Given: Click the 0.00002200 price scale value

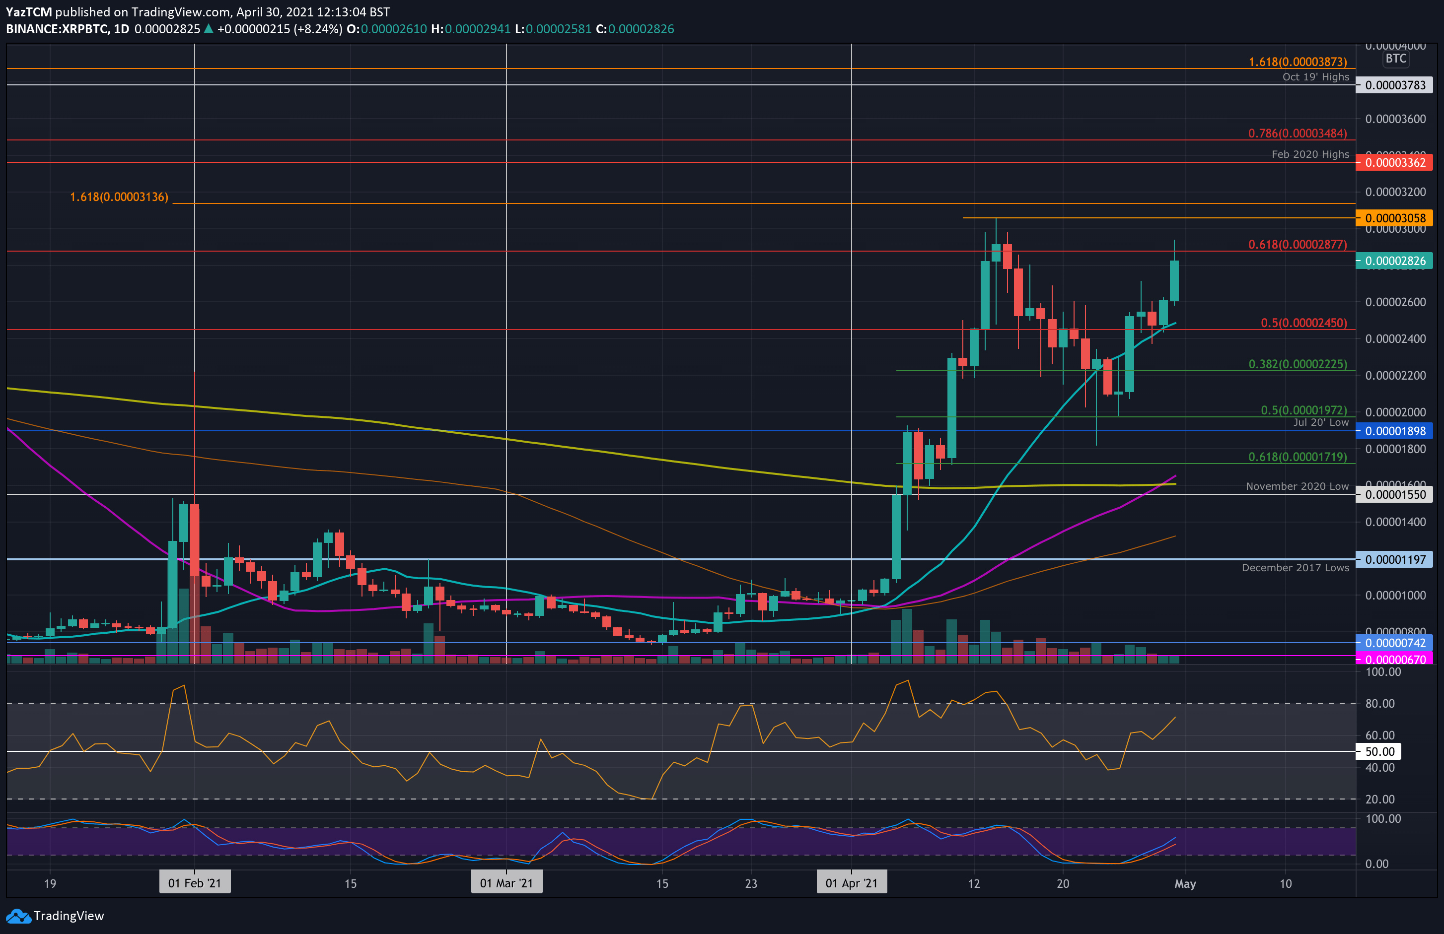Looking at the screenshot, I should tap(1395, 375).
